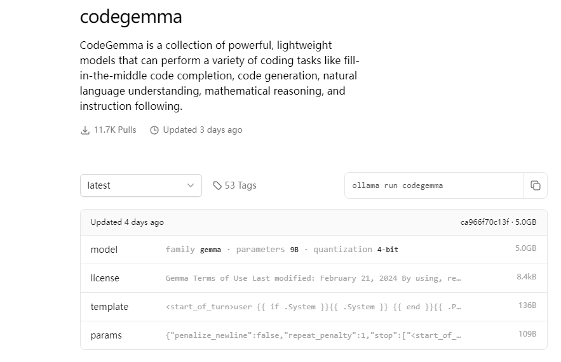
Task: Click the tag icon beside 53 Tags
Action: (x=217, y=185)
